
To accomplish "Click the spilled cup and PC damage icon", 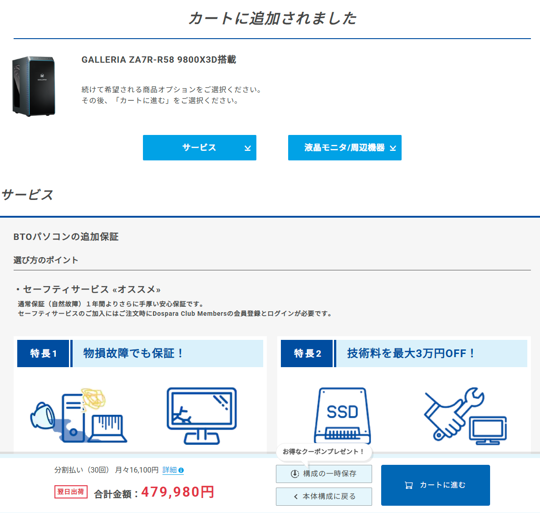I will pos(79,415).
